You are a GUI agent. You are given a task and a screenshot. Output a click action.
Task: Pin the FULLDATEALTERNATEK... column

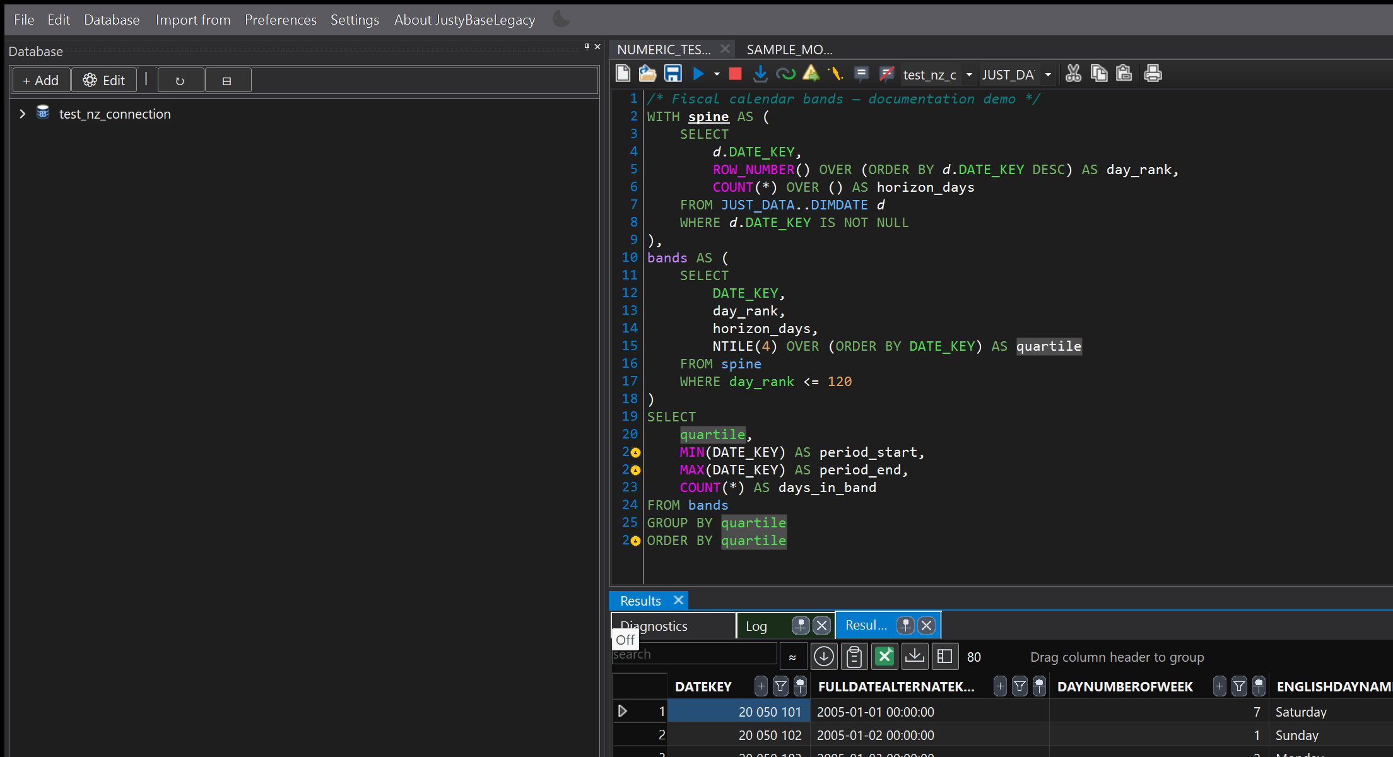(1039, 686)
